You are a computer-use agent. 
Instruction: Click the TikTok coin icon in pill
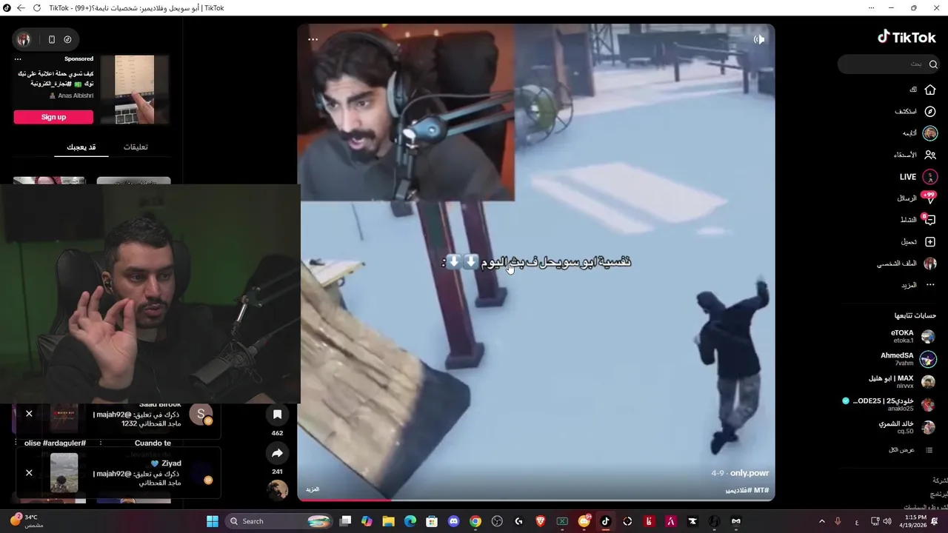pos(67,39)
